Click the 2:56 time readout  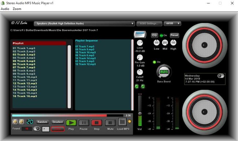(x=128, y=115)
